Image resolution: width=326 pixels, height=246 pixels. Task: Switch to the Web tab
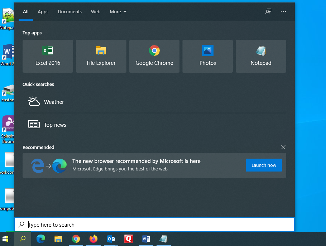coord(96,11)
